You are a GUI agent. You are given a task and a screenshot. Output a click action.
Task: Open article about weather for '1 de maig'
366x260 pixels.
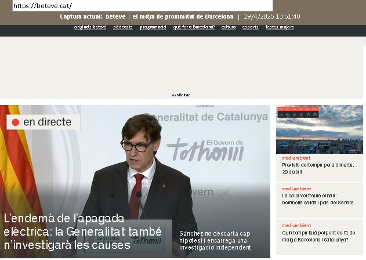(x=315, y=236)
